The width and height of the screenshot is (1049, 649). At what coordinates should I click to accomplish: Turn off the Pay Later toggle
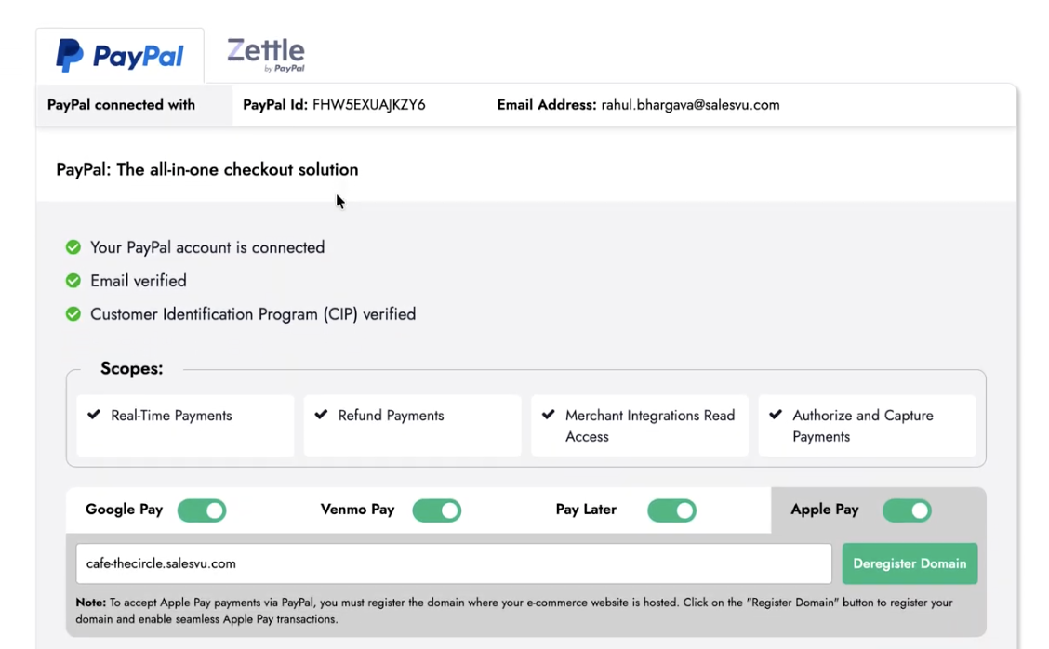coord(671,510)
